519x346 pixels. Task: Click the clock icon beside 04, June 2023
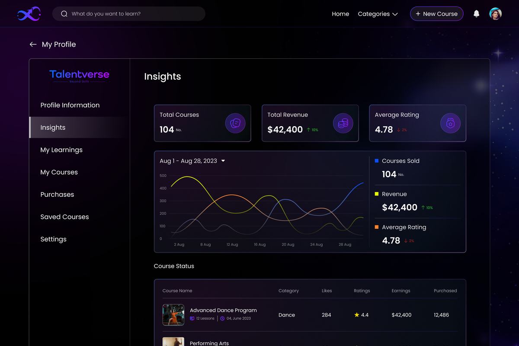(222, 318)
